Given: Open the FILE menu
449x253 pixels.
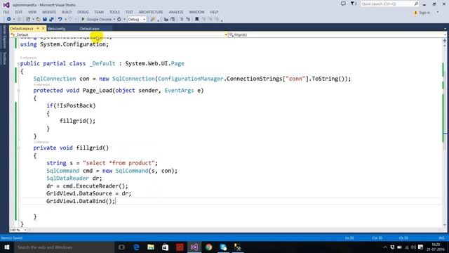Looking at the screenshot, I should [x=6, y=12].
